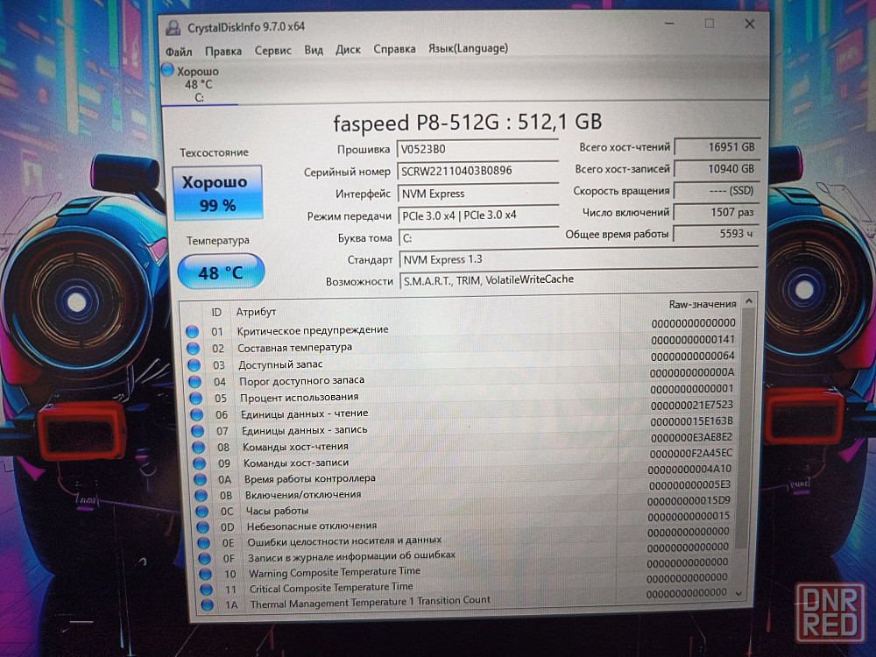Click status icon for 05 Процент использования
The image size is (876, 657).
pyautogui.click(x=195, y=399)
